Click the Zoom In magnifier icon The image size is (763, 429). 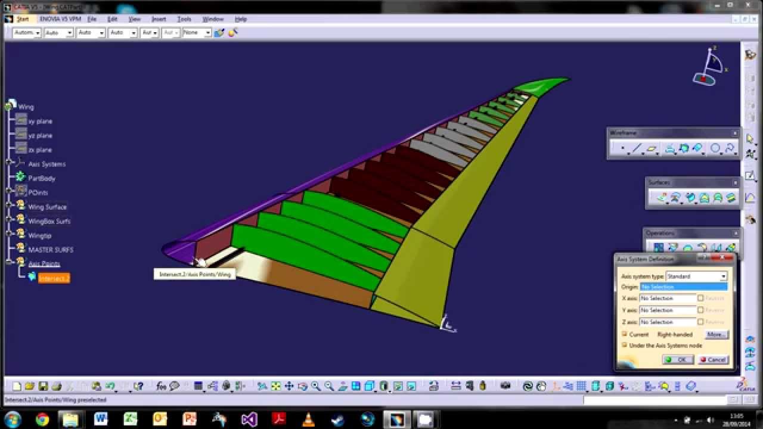pos(315,386)
